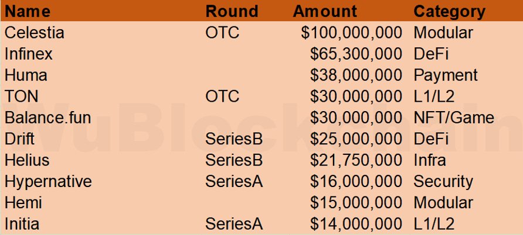Click the Huma row name
This screenshot has width=523, height=235.
[26, 75]
